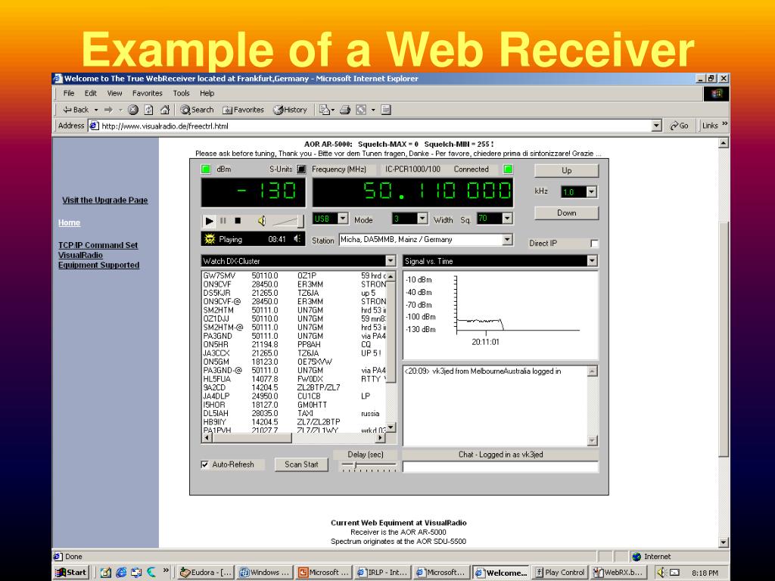Select the GW7SMV row in DX-Cluster list
The width and height of the screenshot is (775, 581).
point(294,275)
